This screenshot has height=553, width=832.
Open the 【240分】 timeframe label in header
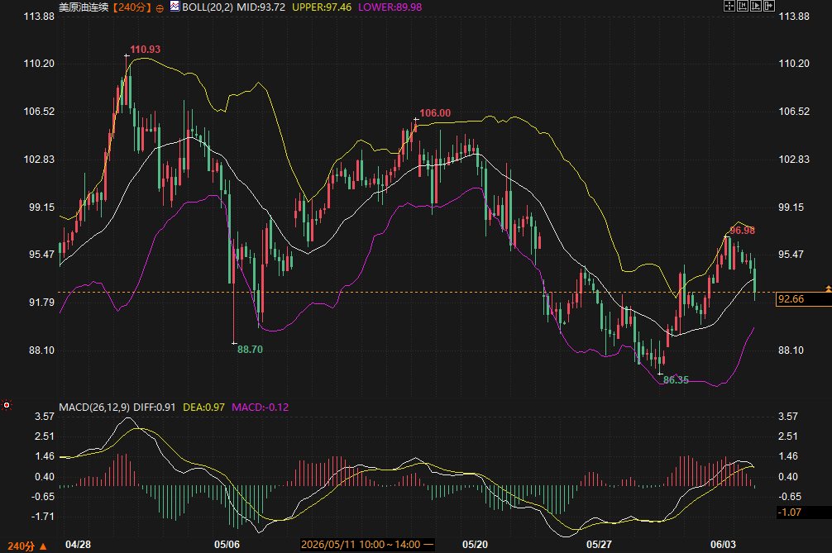coord(132,7)
